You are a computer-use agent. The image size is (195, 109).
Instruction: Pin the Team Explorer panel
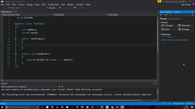point(190,12)
